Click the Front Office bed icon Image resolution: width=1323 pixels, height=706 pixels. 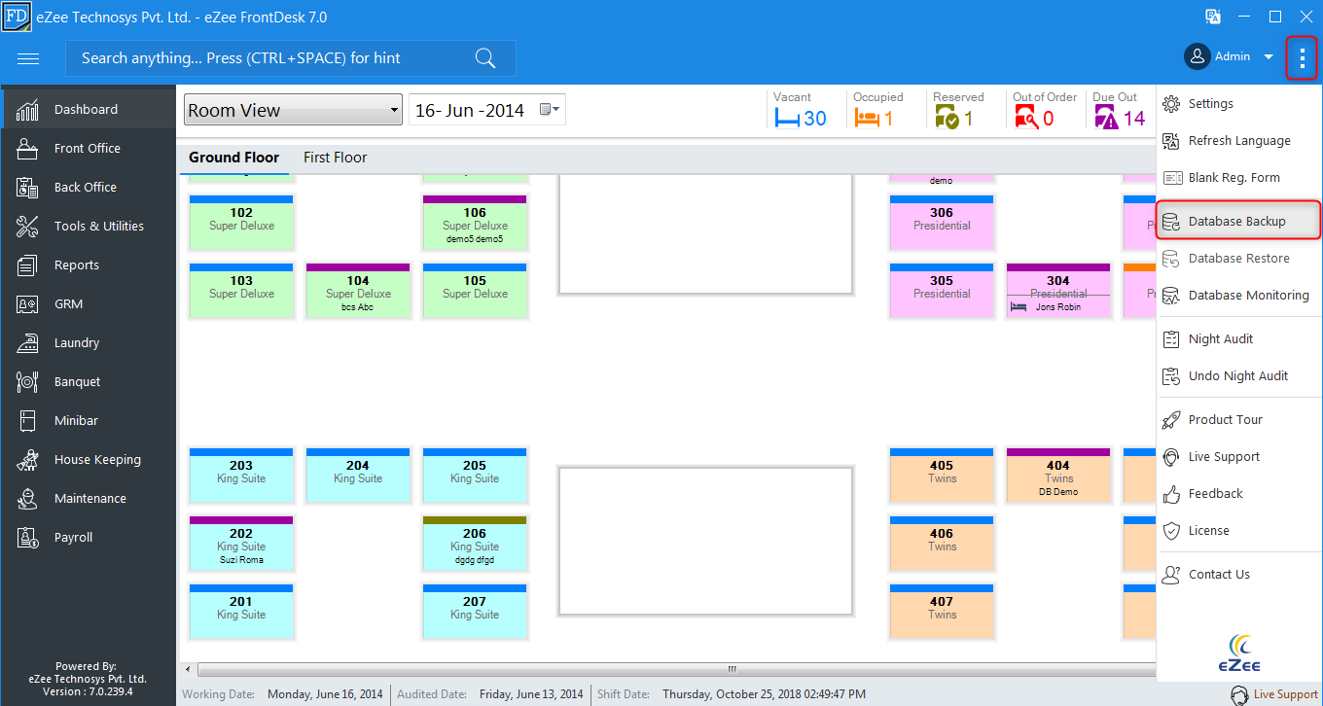click(27, 148)
